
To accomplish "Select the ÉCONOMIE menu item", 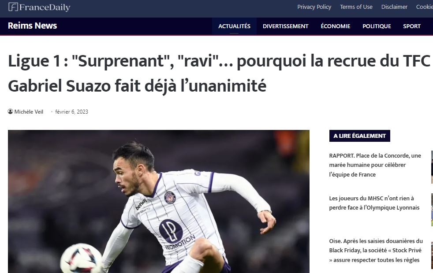I will click(x=335, y=26).
